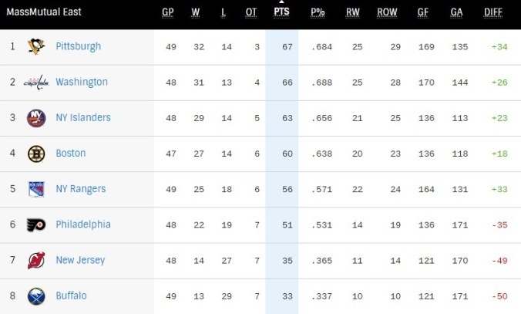Go to NY Islanders team page

click(x=83, y=117)
